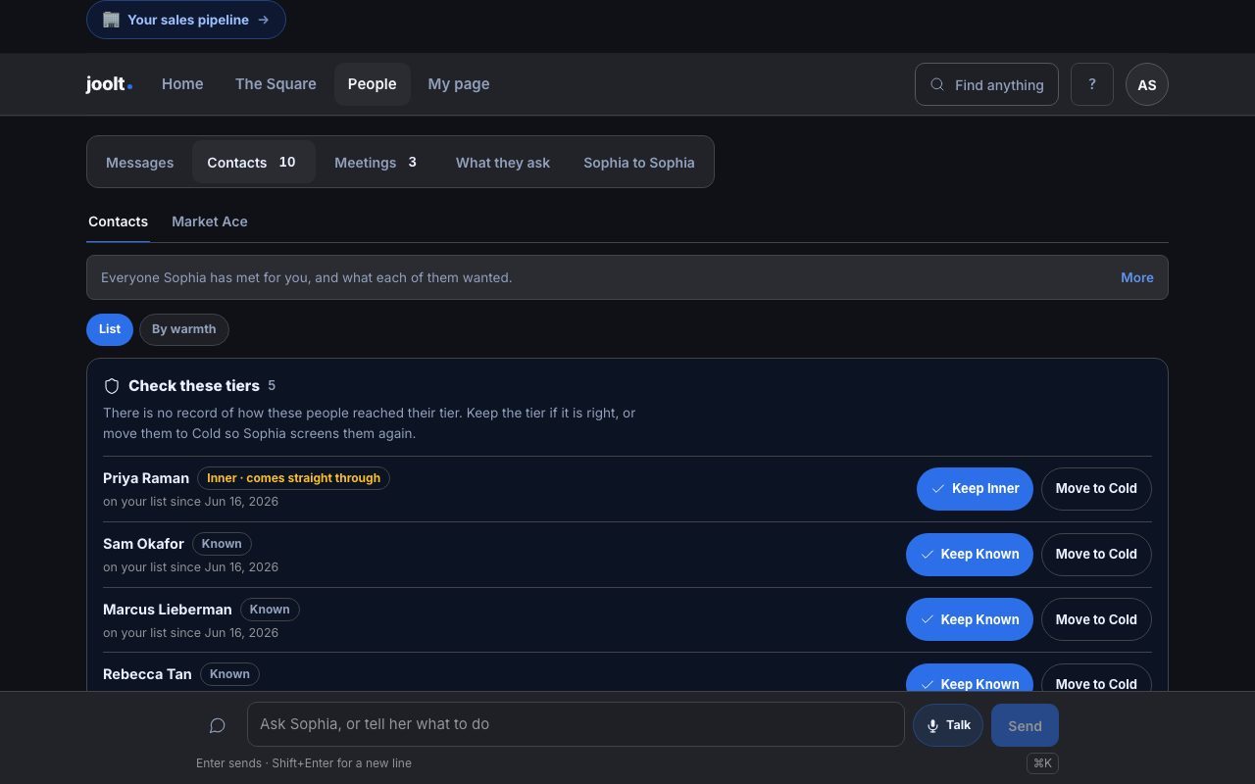Move Marcus Lieberman to Cold
The image size is (1255, 784).
pos(1096,620)
